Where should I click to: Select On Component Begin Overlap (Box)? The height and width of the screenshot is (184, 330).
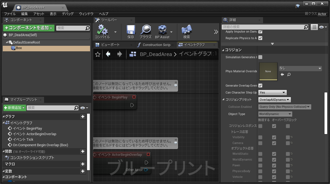tap(40, 145)
